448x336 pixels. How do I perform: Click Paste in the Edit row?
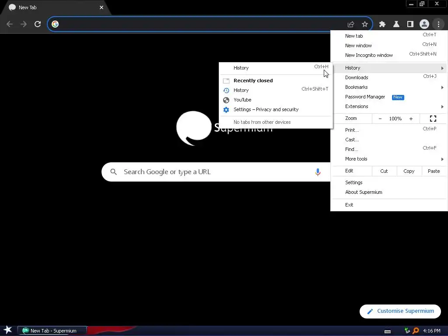click(x=434, y=171)
